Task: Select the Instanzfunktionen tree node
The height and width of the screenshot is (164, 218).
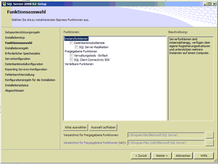Action: [x=76, y=39]
